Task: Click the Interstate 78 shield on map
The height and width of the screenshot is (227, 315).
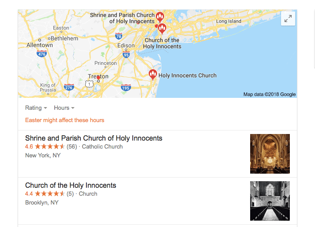Action: pos(118,36)
